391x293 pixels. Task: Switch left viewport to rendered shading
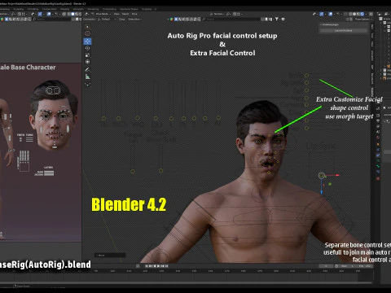80,14
